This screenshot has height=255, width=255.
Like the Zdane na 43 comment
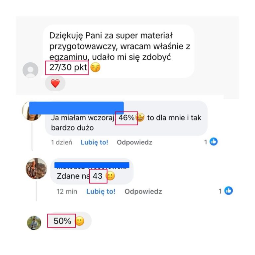101,191
